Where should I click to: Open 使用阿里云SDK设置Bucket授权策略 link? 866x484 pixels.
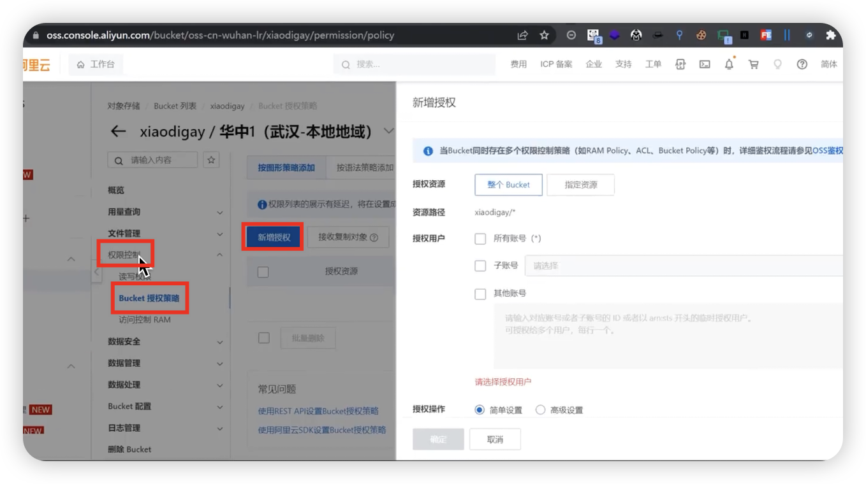click(x=322, y=430)
